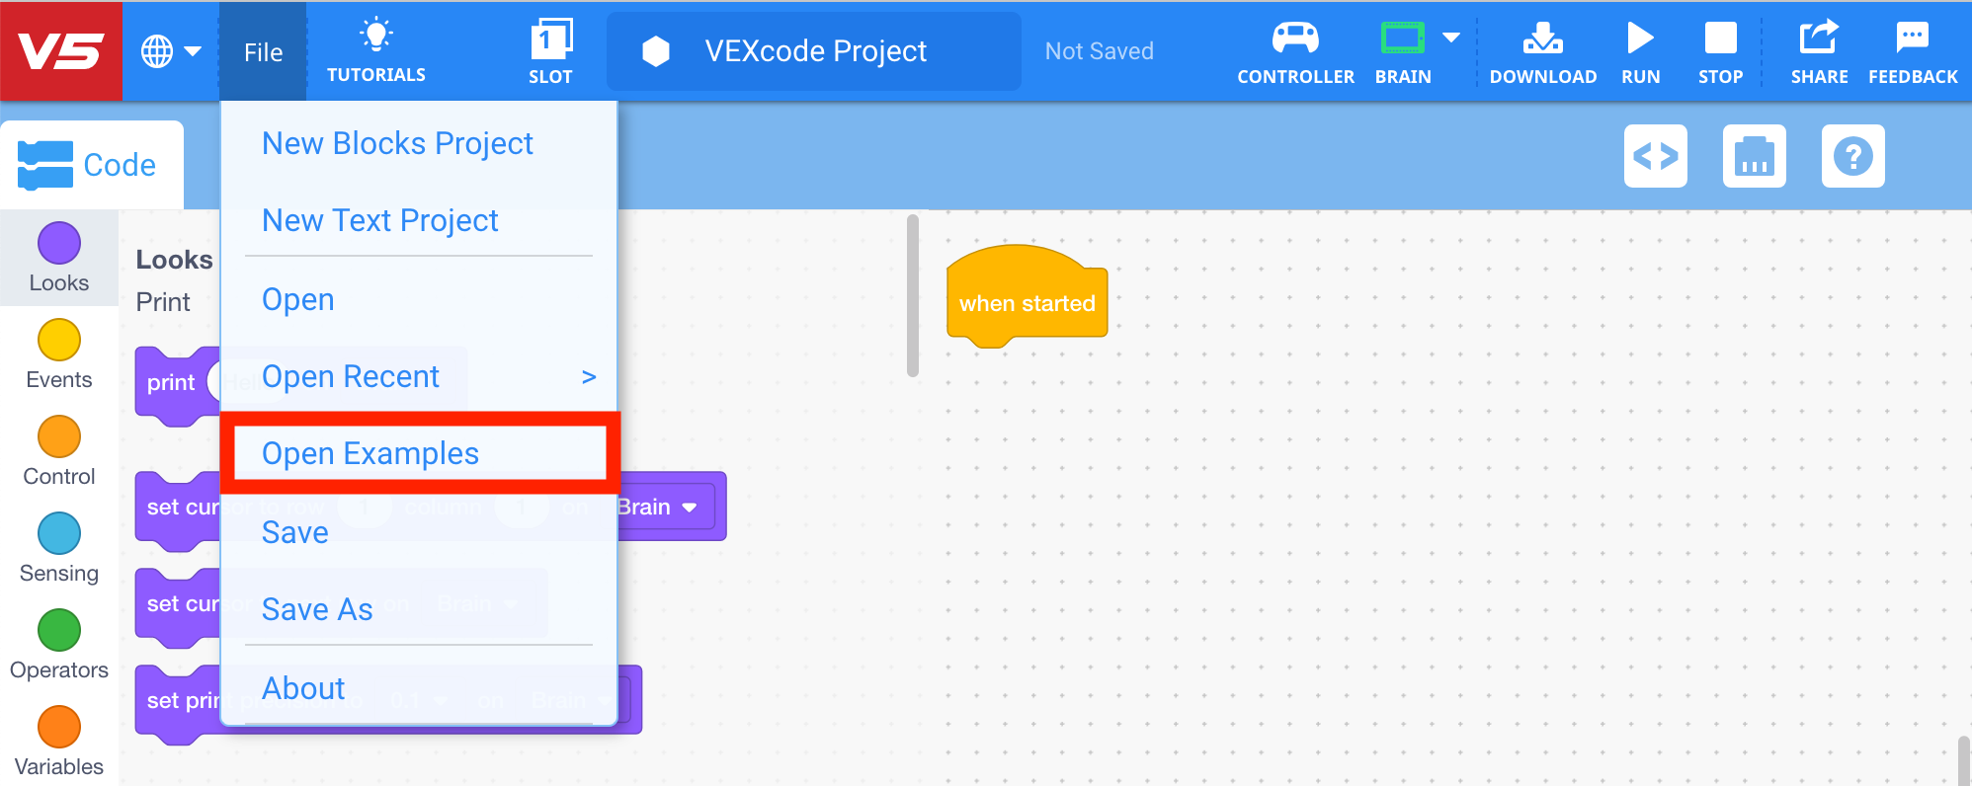
Task: Stop the running program
Action: pyautogui.click(x=1720, y=49)
